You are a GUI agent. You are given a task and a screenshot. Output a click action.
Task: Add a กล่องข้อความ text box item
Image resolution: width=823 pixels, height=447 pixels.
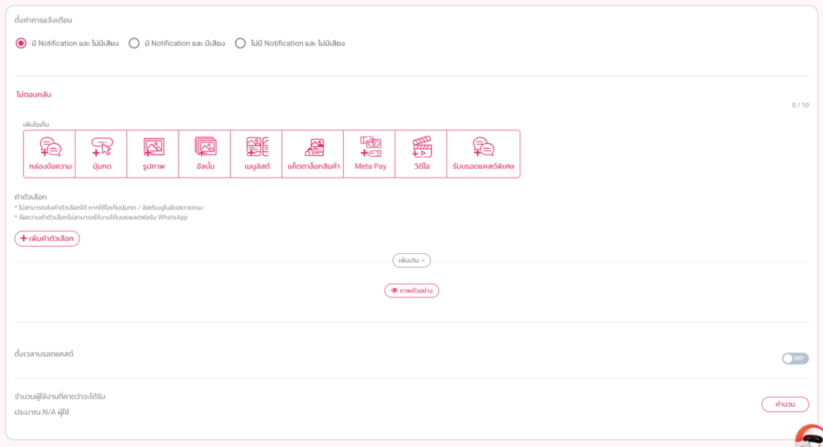tap(50, 154)
